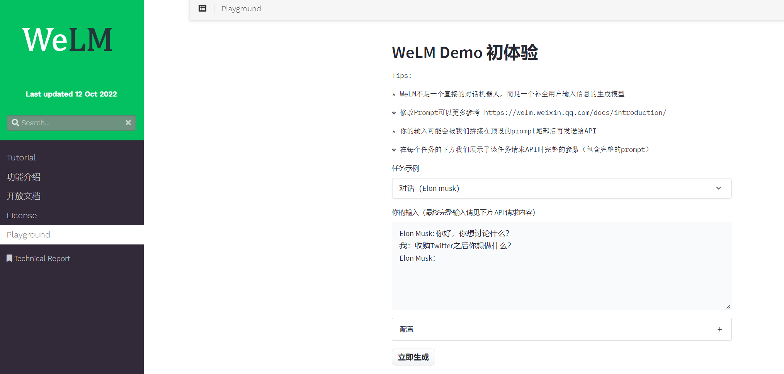
Task: Click the Tips: label
Action: pos(402,76)
